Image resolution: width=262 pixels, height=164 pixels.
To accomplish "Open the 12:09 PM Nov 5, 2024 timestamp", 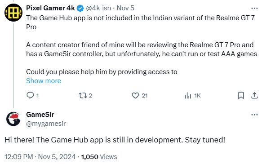I will tap(40, 157).
